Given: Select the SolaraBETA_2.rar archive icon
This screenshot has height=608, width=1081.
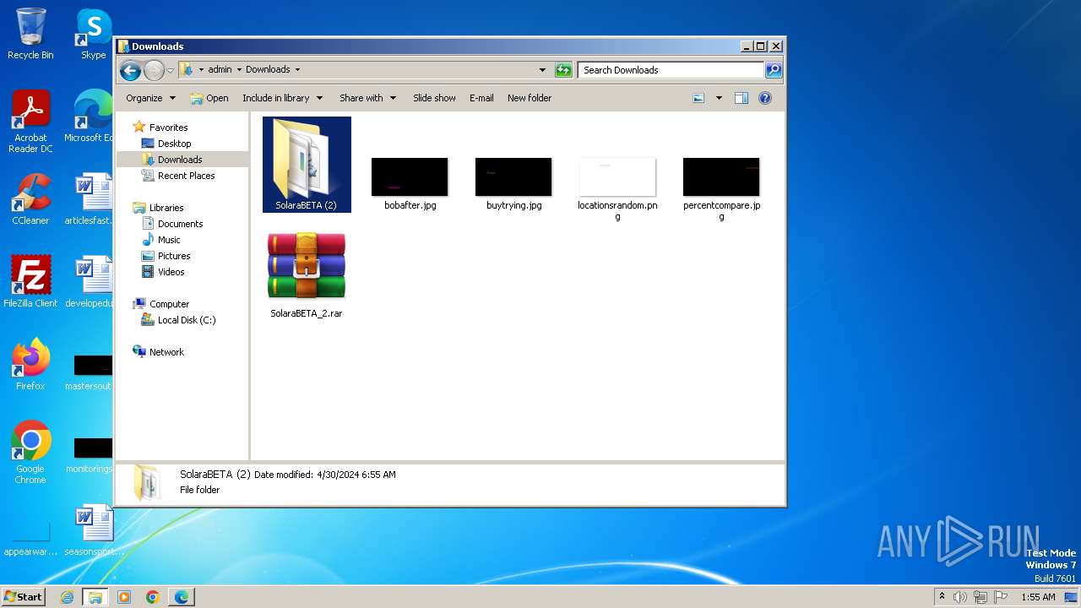Looking at the screenshot, I should coord(307,266).
